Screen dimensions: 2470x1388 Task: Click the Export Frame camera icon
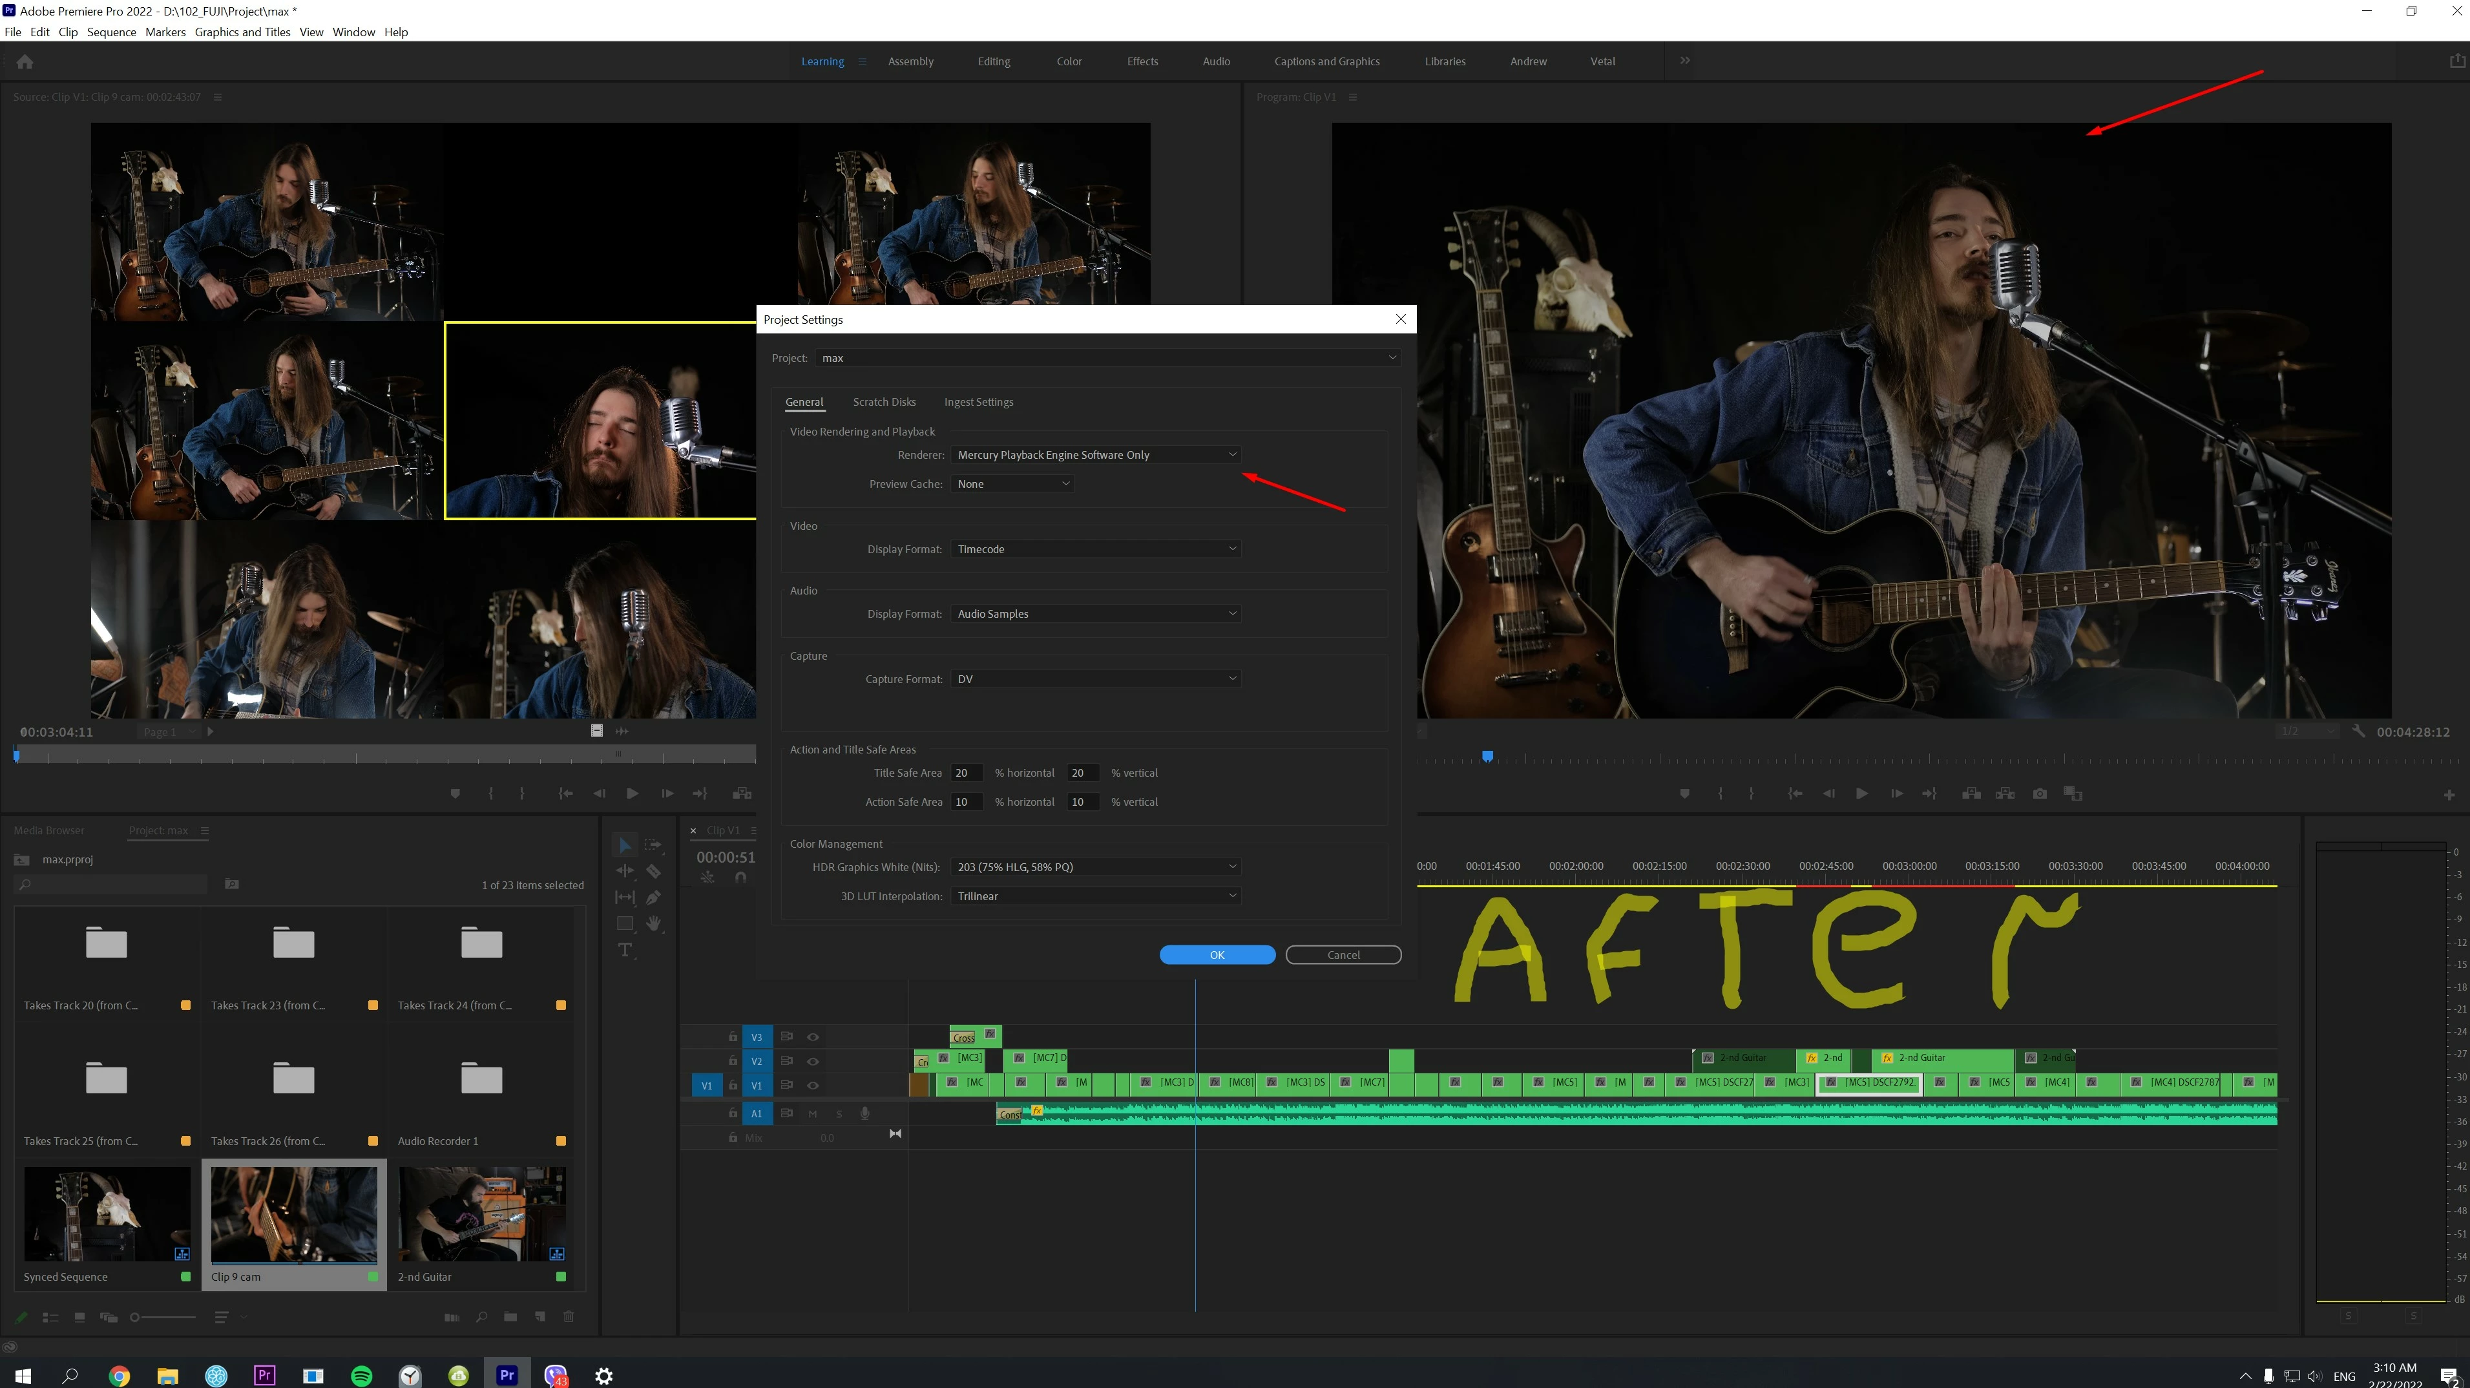2040,794
